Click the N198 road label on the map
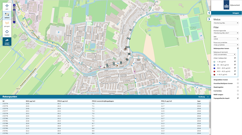Viewport: 242px width, 135px height. pos(31,30)
